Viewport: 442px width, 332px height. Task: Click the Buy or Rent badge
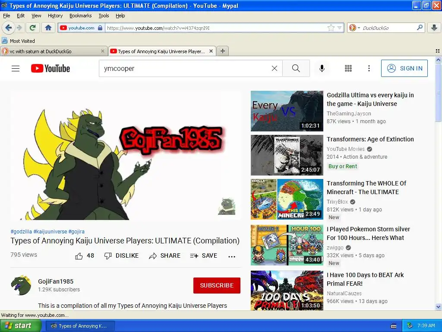click(343, 166)
